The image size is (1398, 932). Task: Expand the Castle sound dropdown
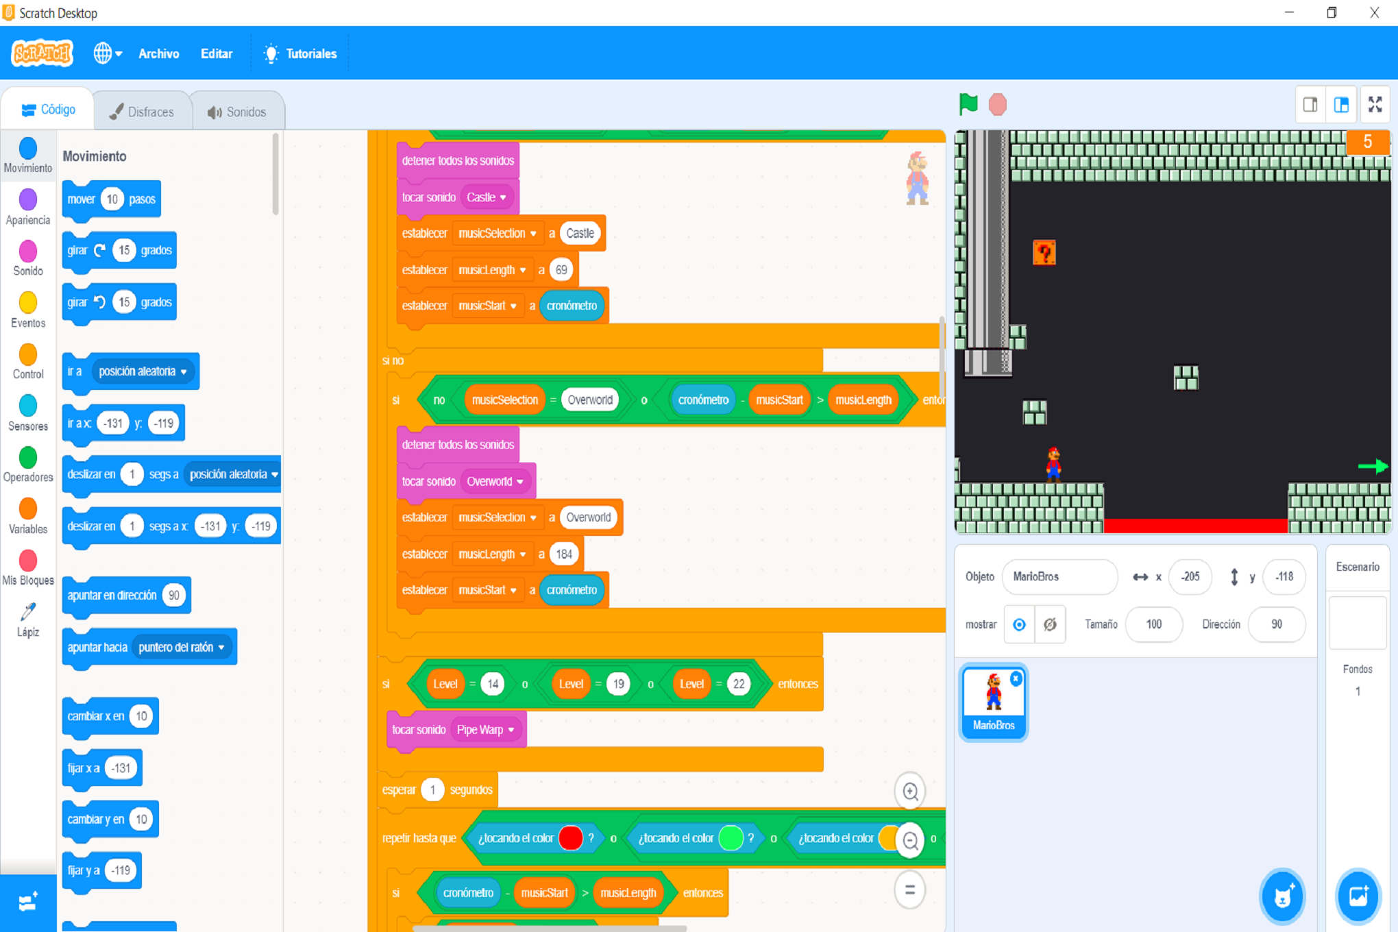pos(487,197)
